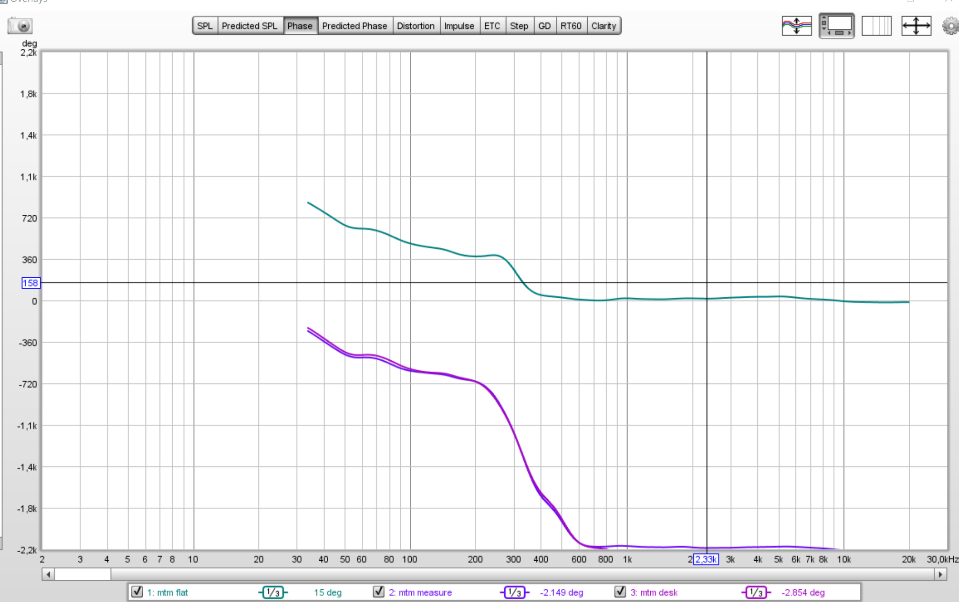Click the horizontal scrollbar left arrow
The height and width of the screenshot is (602, 959).
[x=48, y=575]
